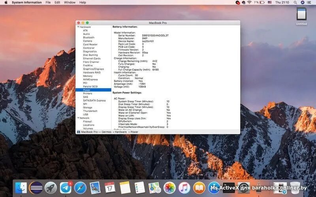This screenshot has width=316, height=197.
Task: Open Launchpad rocket icon
Action: [x=51, y=188]
